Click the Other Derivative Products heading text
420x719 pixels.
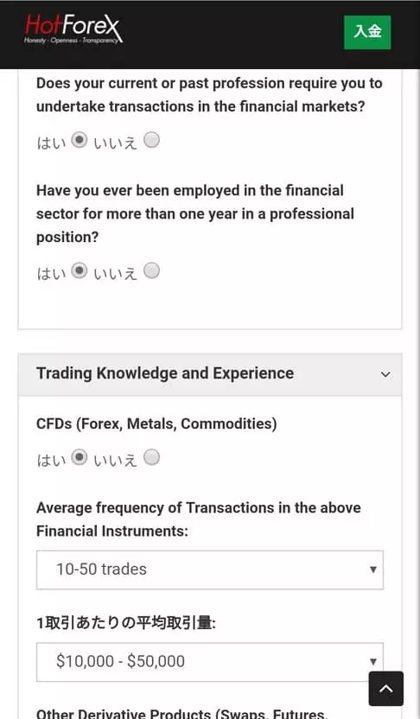pyautogui.click(x=181, y=714)
